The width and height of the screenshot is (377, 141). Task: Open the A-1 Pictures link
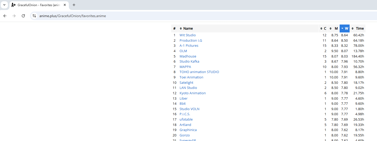189,46
